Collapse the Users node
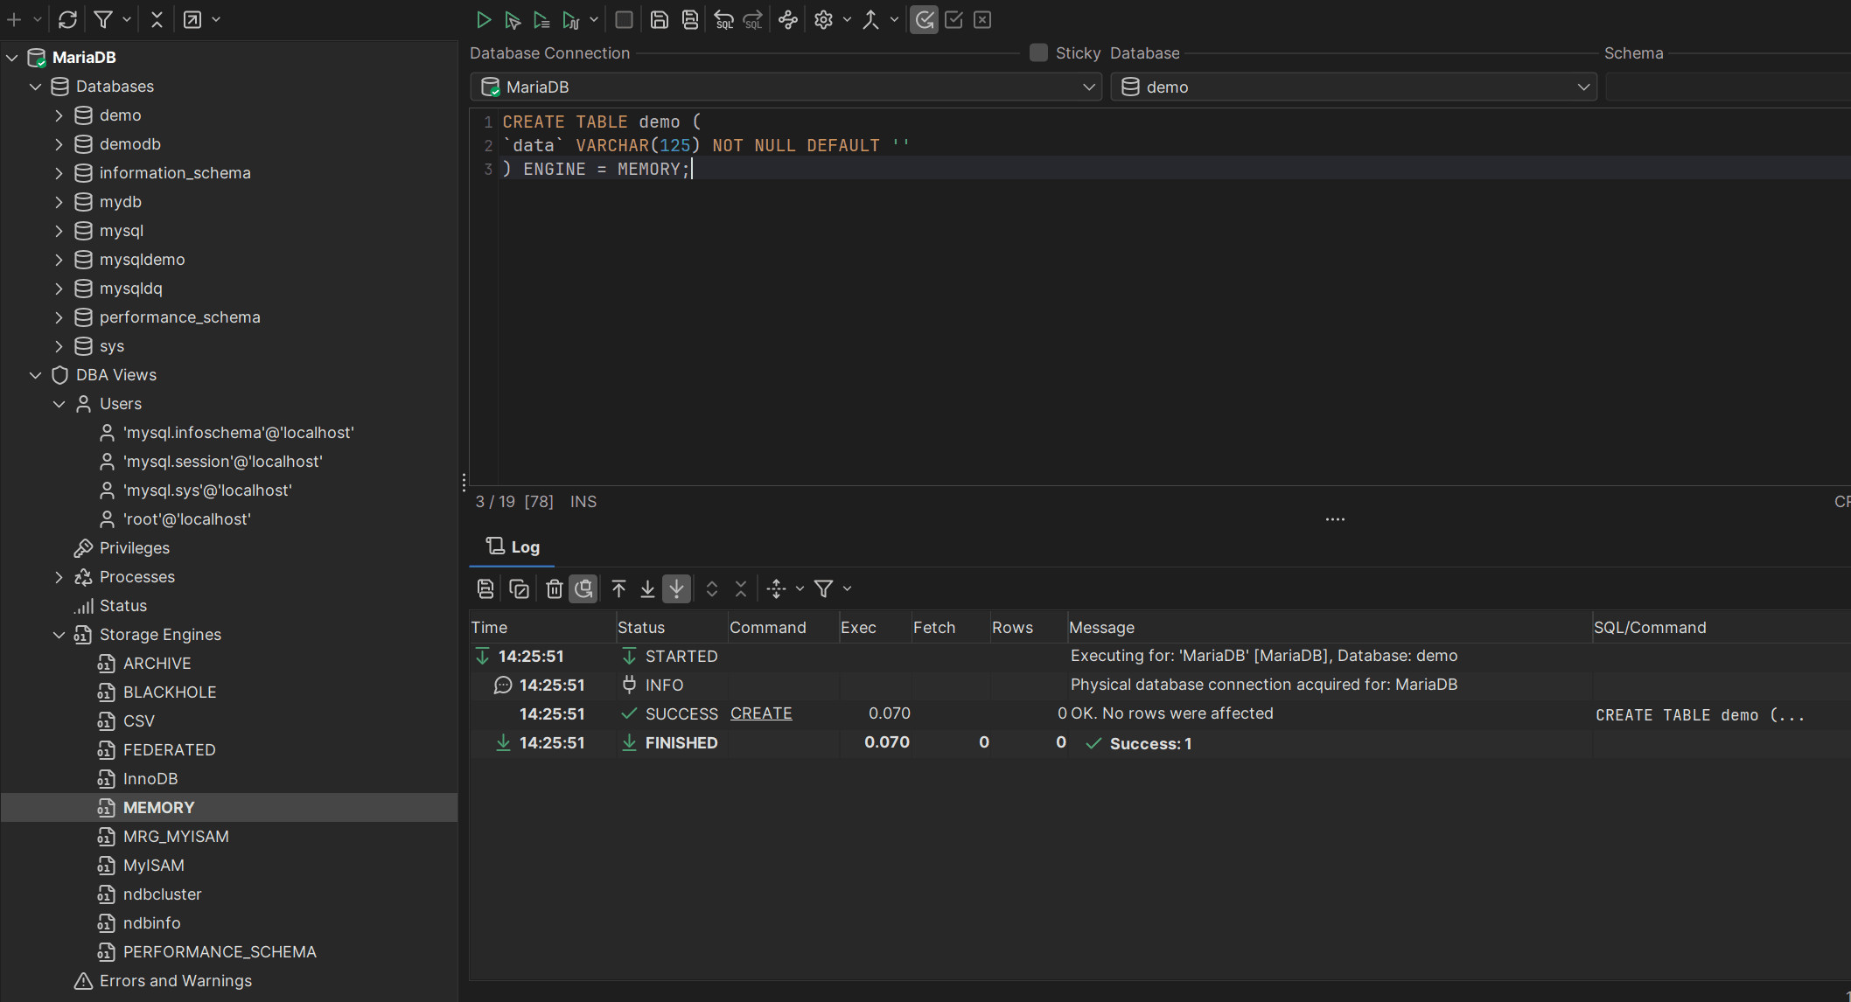The height and width of the screenshot is (1002, 1851). pyautogui.click(x=59, y=403)
